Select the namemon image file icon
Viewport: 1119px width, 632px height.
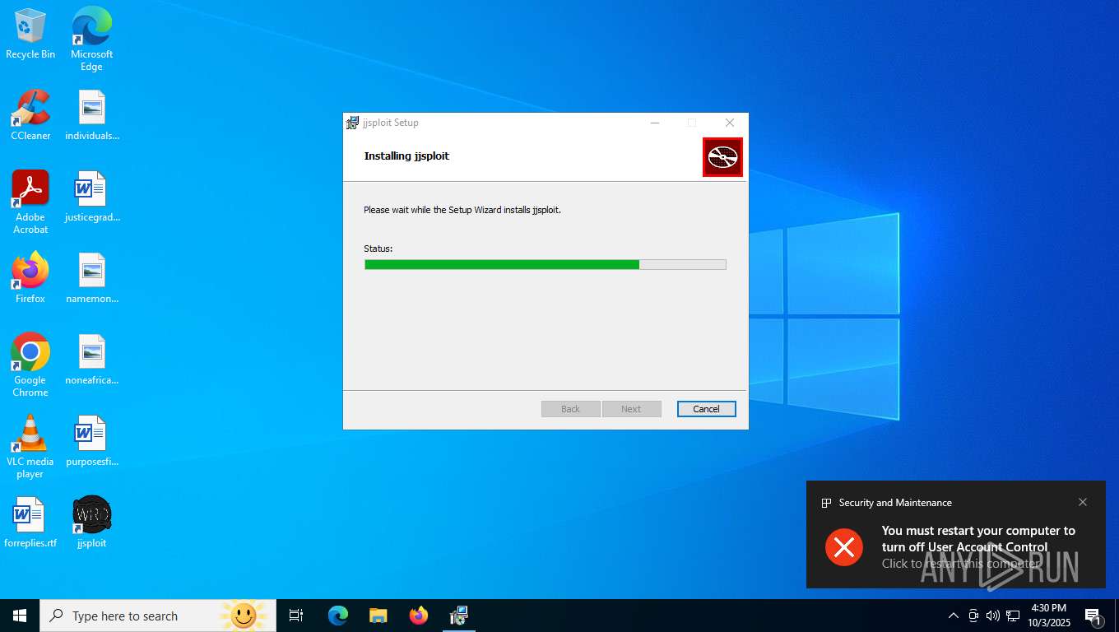(91, 278)
